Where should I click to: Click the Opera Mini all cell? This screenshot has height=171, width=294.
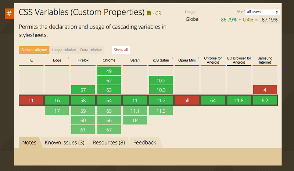tap(187, 101)
